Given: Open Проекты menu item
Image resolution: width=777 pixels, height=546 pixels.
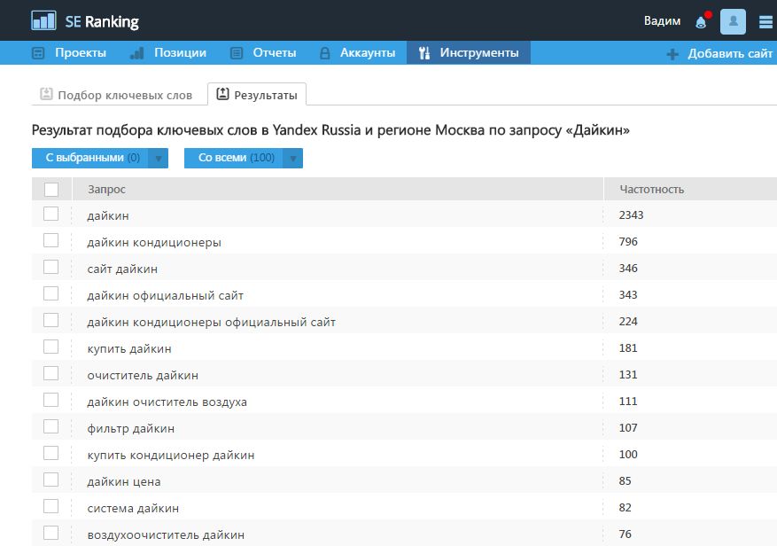Looking at the screenshot, I should pyautogui.click(x=81, y=52).
